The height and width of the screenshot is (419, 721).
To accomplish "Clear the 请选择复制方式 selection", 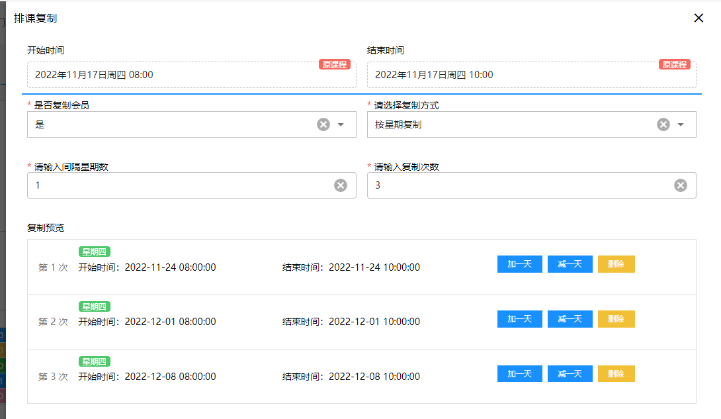I will pyautogui.click(x=663, y=124).
